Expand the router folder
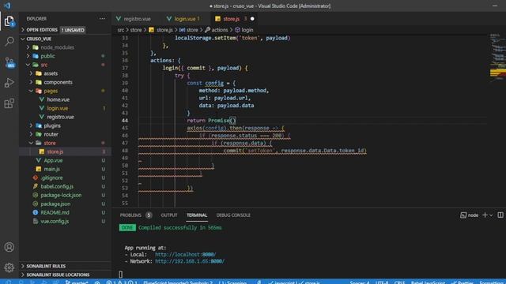Viewport: 506px width, 284px height. pyautogui.click(x=51, y=134)
